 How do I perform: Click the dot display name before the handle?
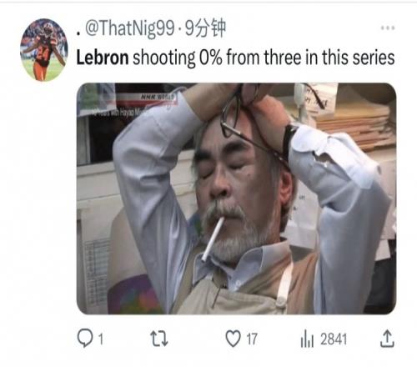pos(78,34)
